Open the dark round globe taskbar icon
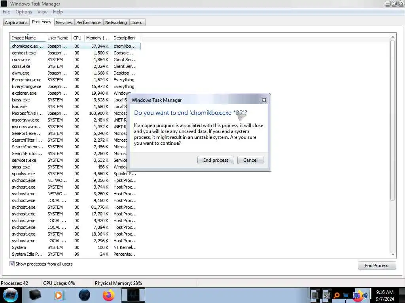Viewport: 405px width, 303px height. pos(84,295)
